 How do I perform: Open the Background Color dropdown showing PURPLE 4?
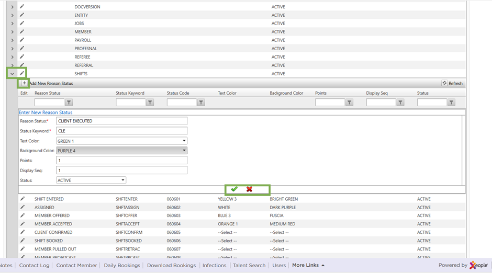pyautogui.click(x=122, y=151)
